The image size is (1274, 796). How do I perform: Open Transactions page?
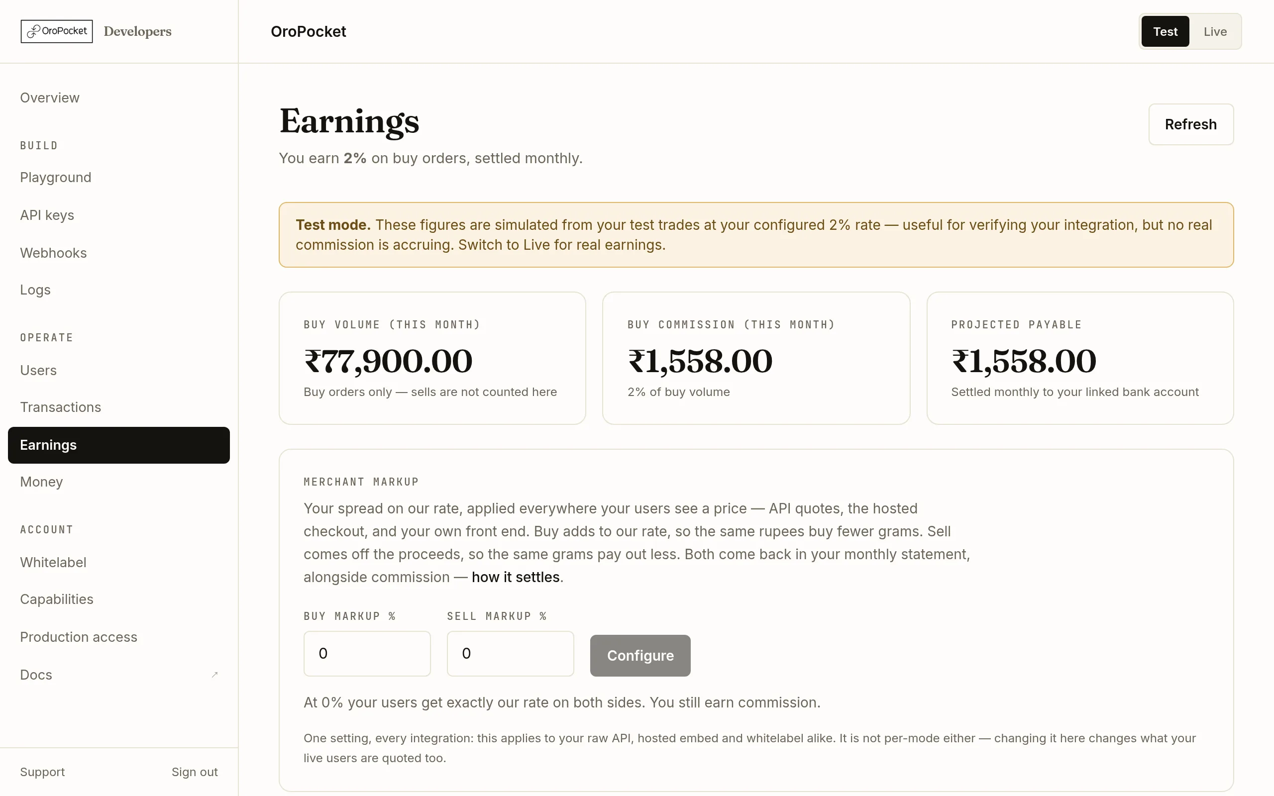point(61,407)
